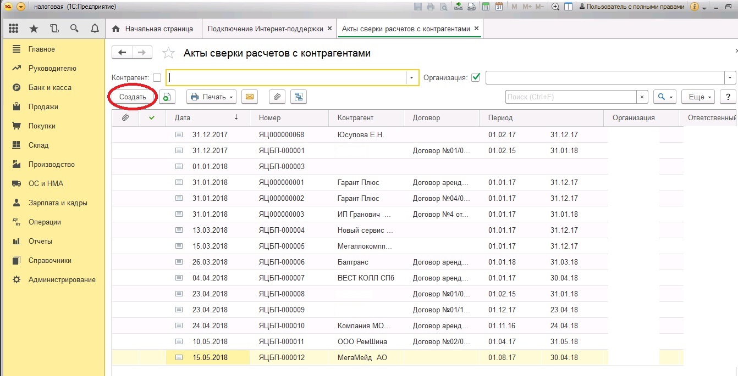
Task: Click the related documents structure icon
Action: point(299,97)
